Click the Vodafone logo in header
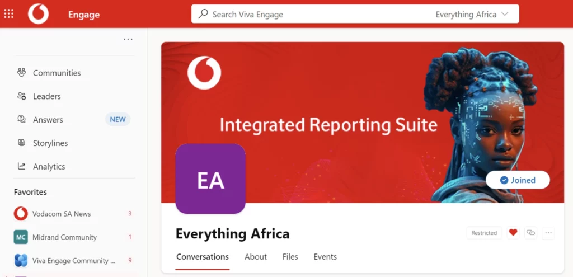573x277 pixels. coord(39,14)
